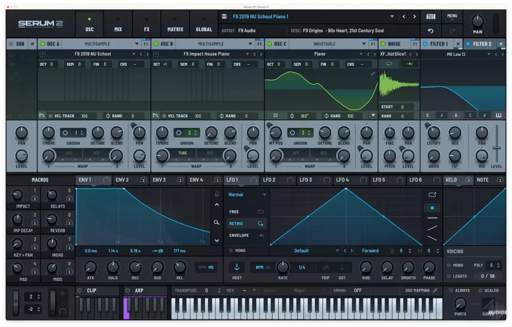This screenshot has height=327, width=512.
Task: Click the OSC C phase symbol icon
Action: 292,116
